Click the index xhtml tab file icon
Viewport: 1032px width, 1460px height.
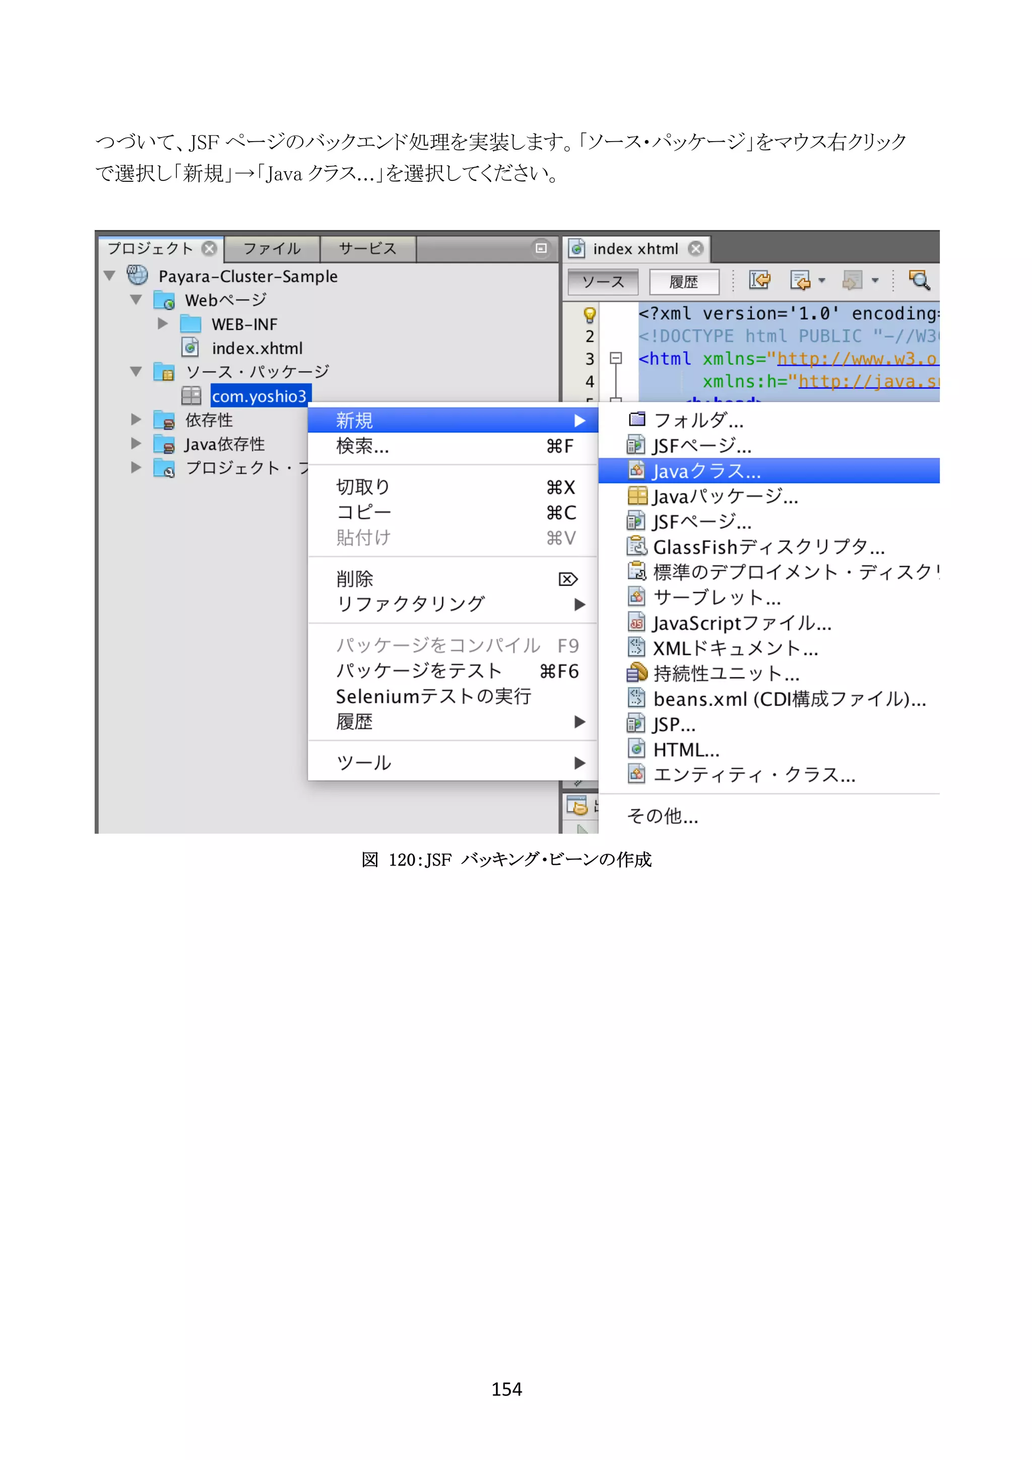[577, 249]
